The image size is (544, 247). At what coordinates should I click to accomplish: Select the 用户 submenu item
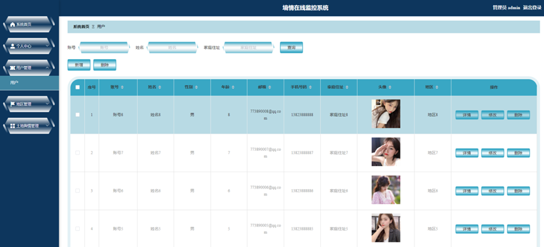point(30,83)
